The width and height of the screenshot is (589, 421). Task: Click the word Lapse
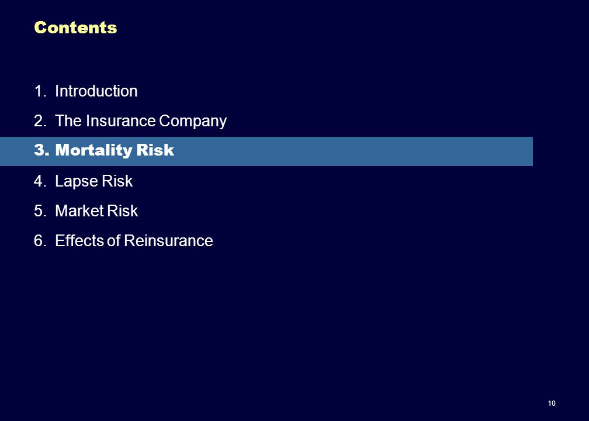(77, 181)
